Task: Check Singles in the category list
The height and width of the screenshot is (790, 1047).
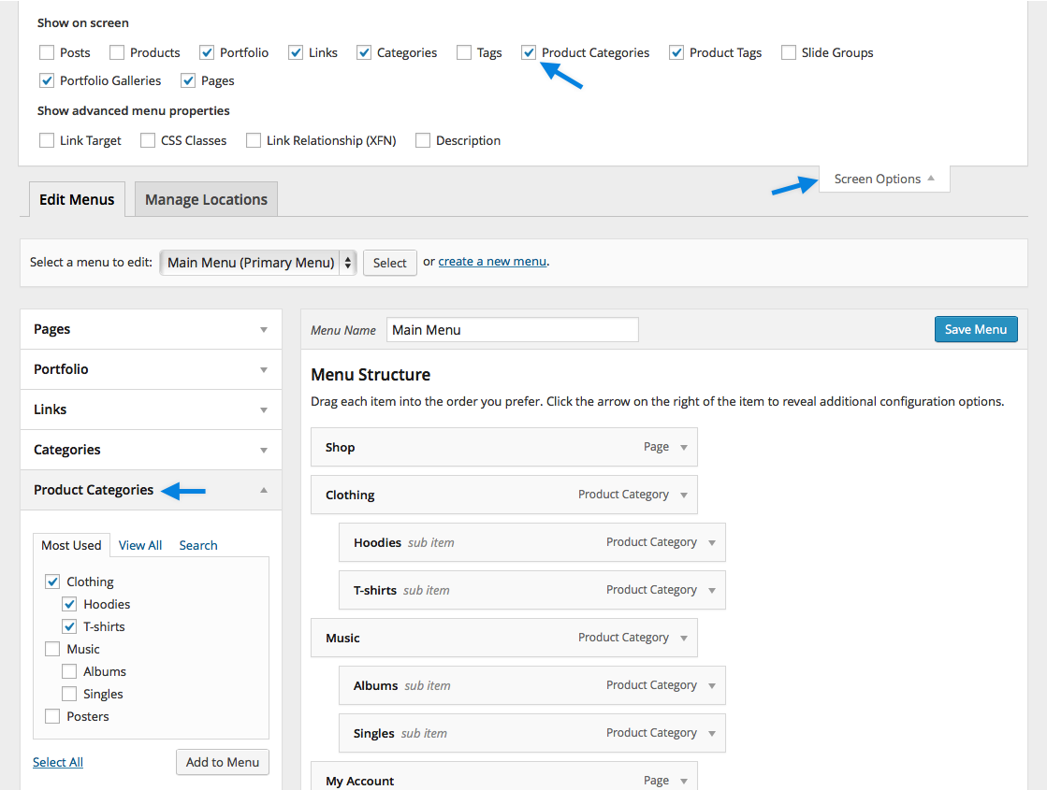Action: click(x=69, y=694)
